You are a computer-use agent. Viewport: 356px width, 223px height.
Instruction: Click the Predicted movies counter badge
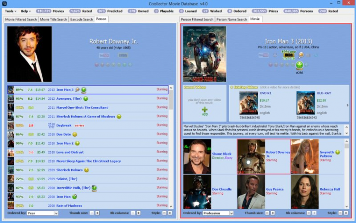(x=102, y=11)
